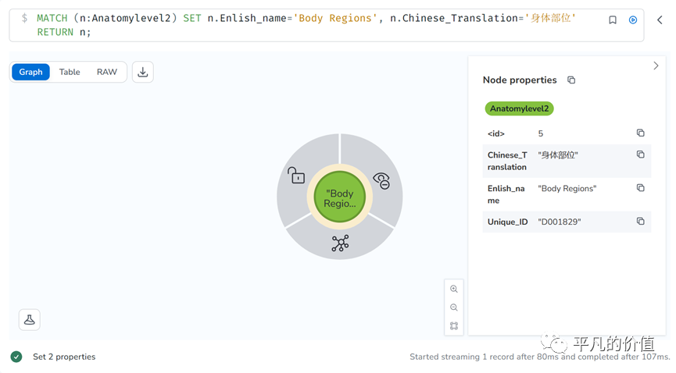This screenshot has height=373, width=676.
Task: Collapse the query frame with left chevron
Action: 660,20
